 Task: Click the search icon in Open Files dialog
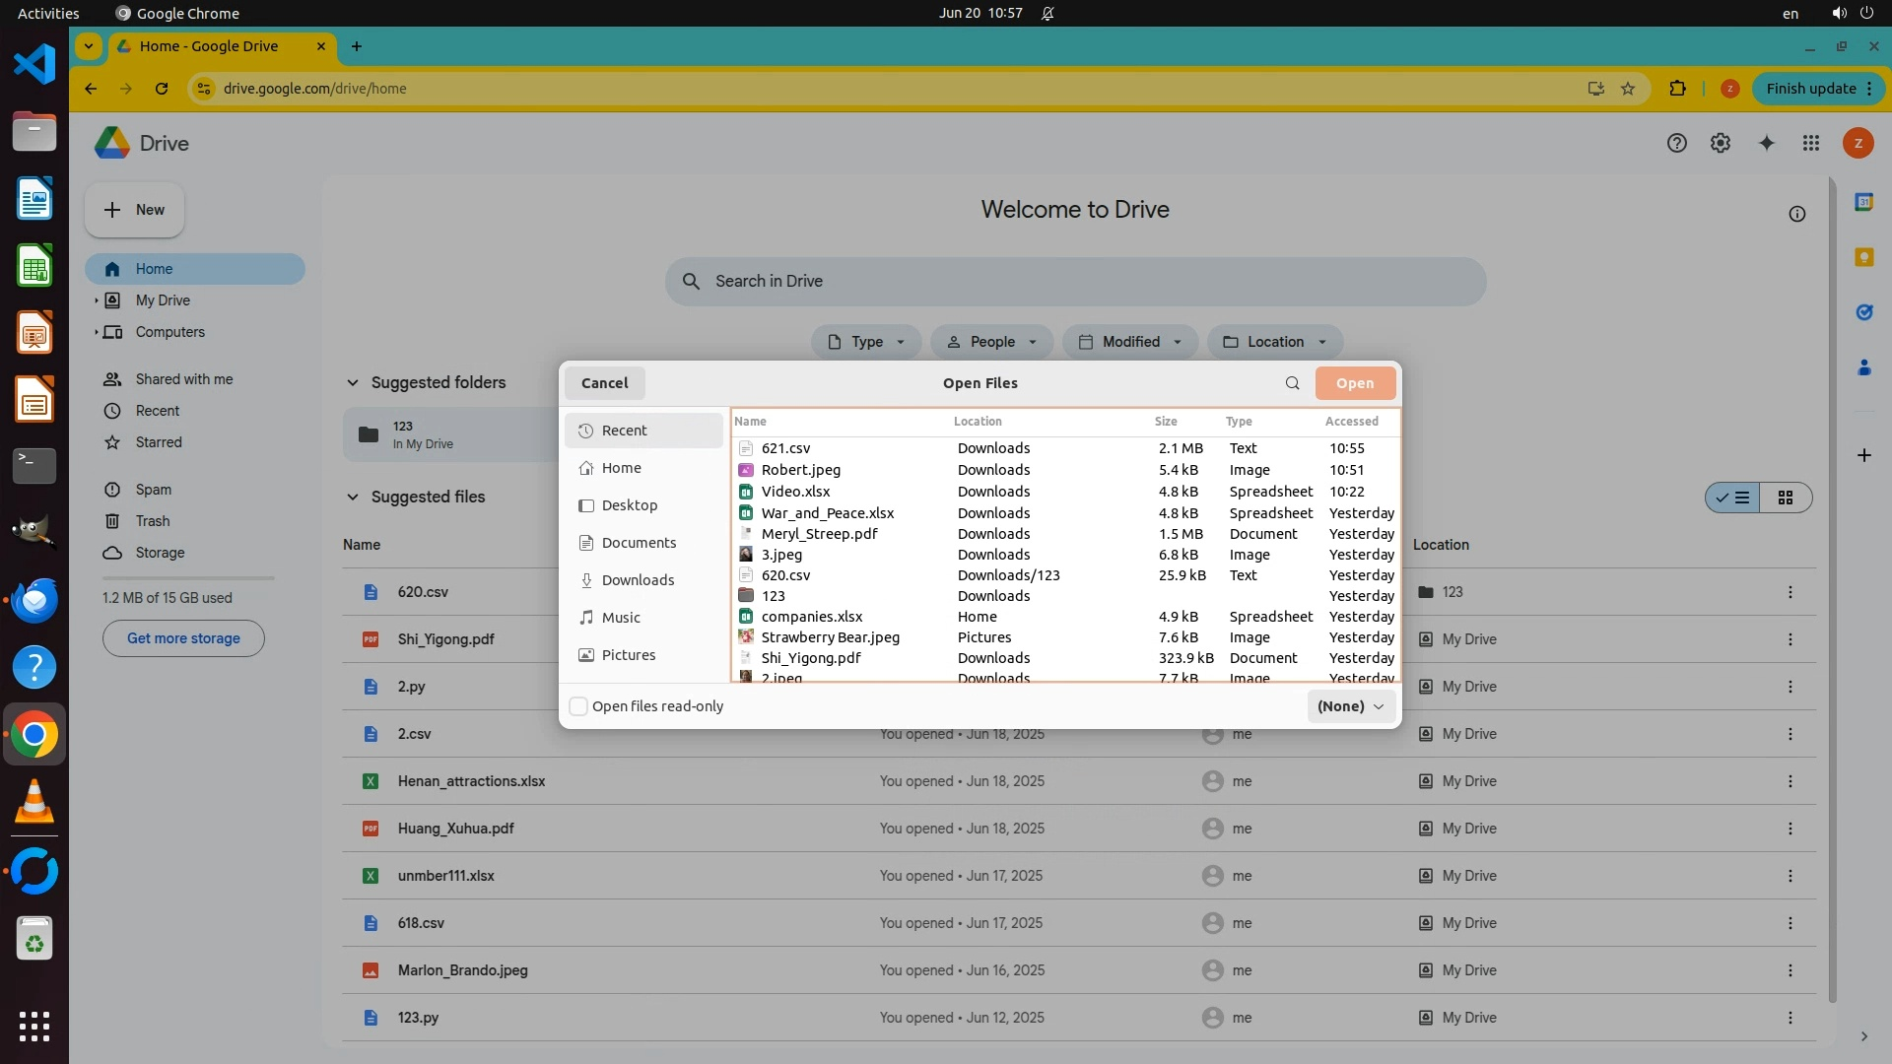click(1292, 383)
